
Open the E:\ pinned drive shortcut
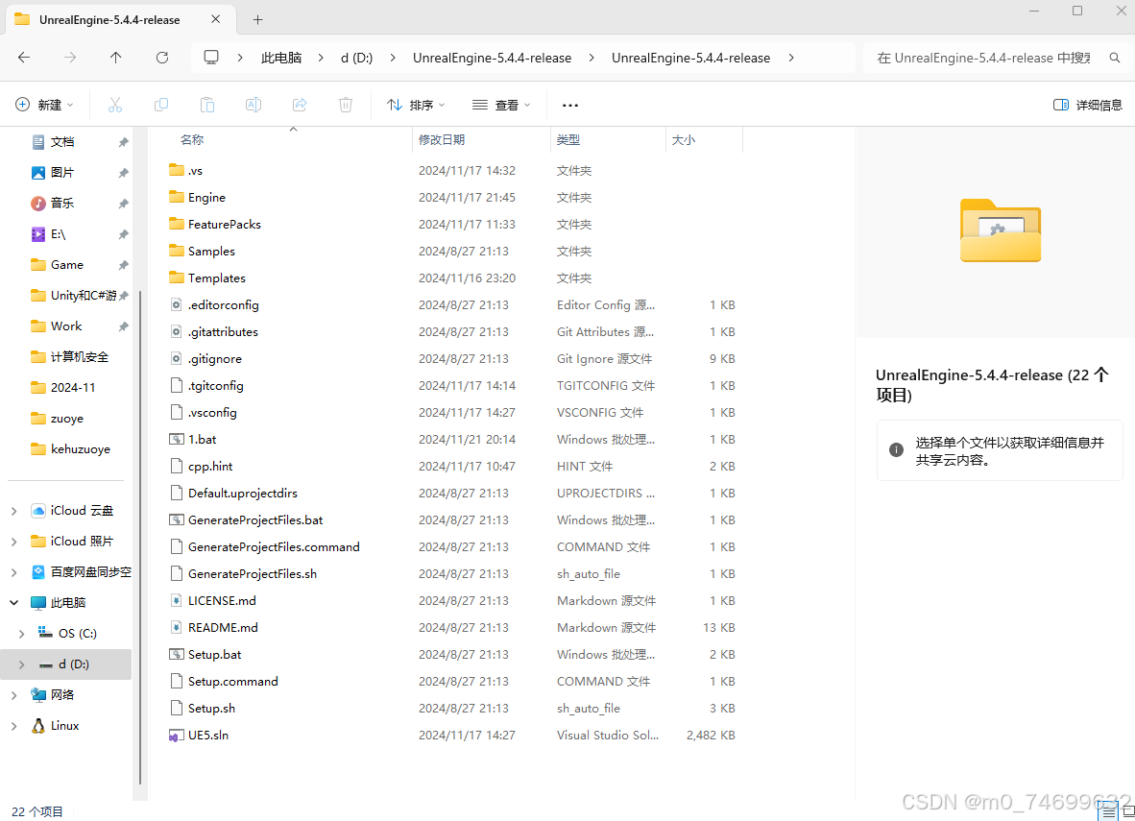point(58,234)
